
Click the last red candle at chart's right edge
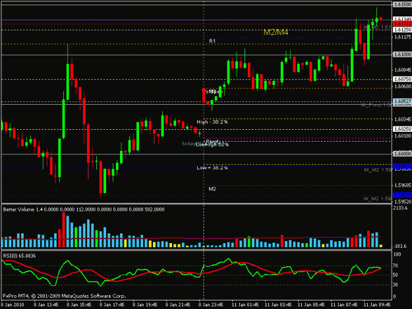click(x=381, y=19)
